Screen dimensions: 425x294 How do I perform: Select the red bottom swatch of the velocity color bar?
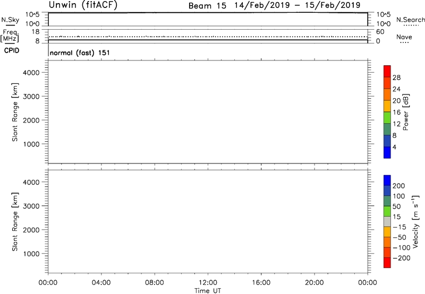click(x=387, y=263)
